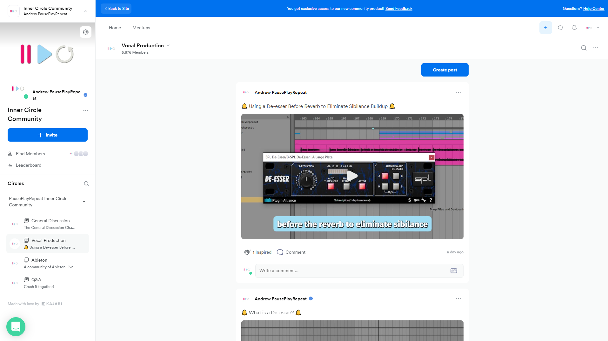Open the Find Members page

[x=30, y=154]
